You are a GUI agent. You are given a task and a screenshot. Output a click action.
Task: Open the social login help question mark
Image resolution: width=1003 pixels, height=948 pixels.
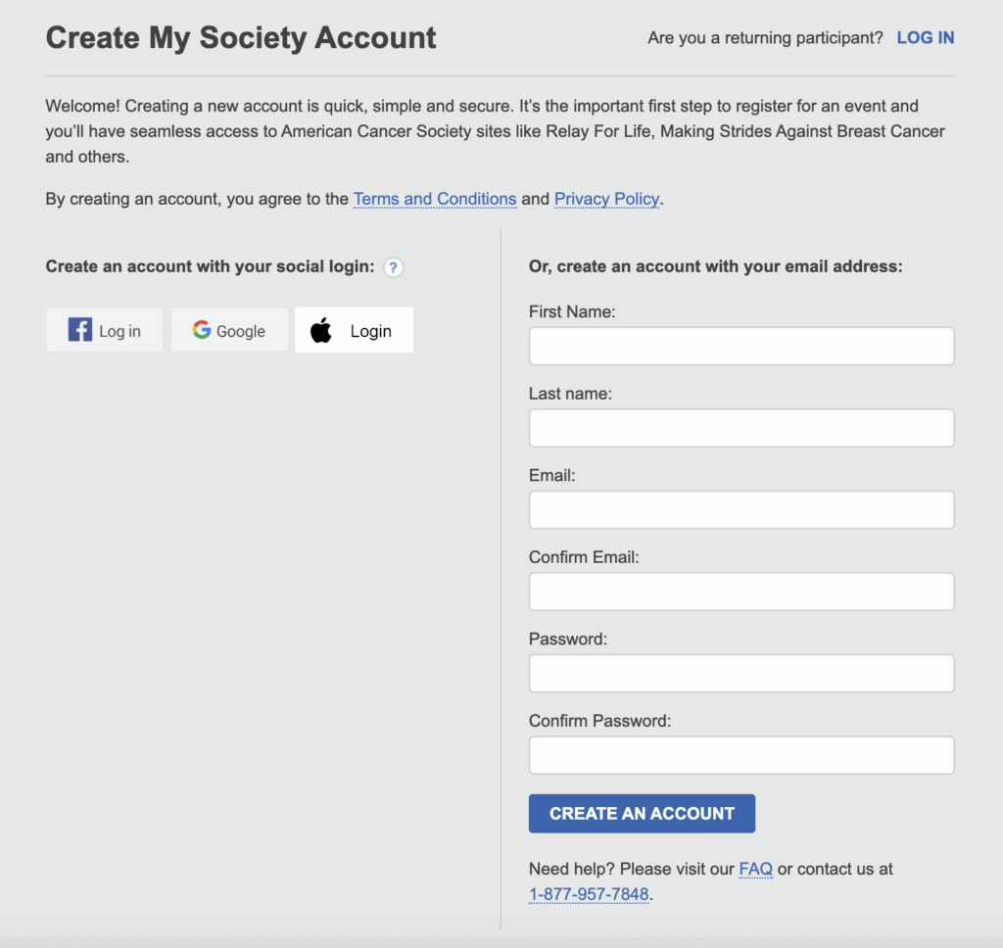(394, 267)
